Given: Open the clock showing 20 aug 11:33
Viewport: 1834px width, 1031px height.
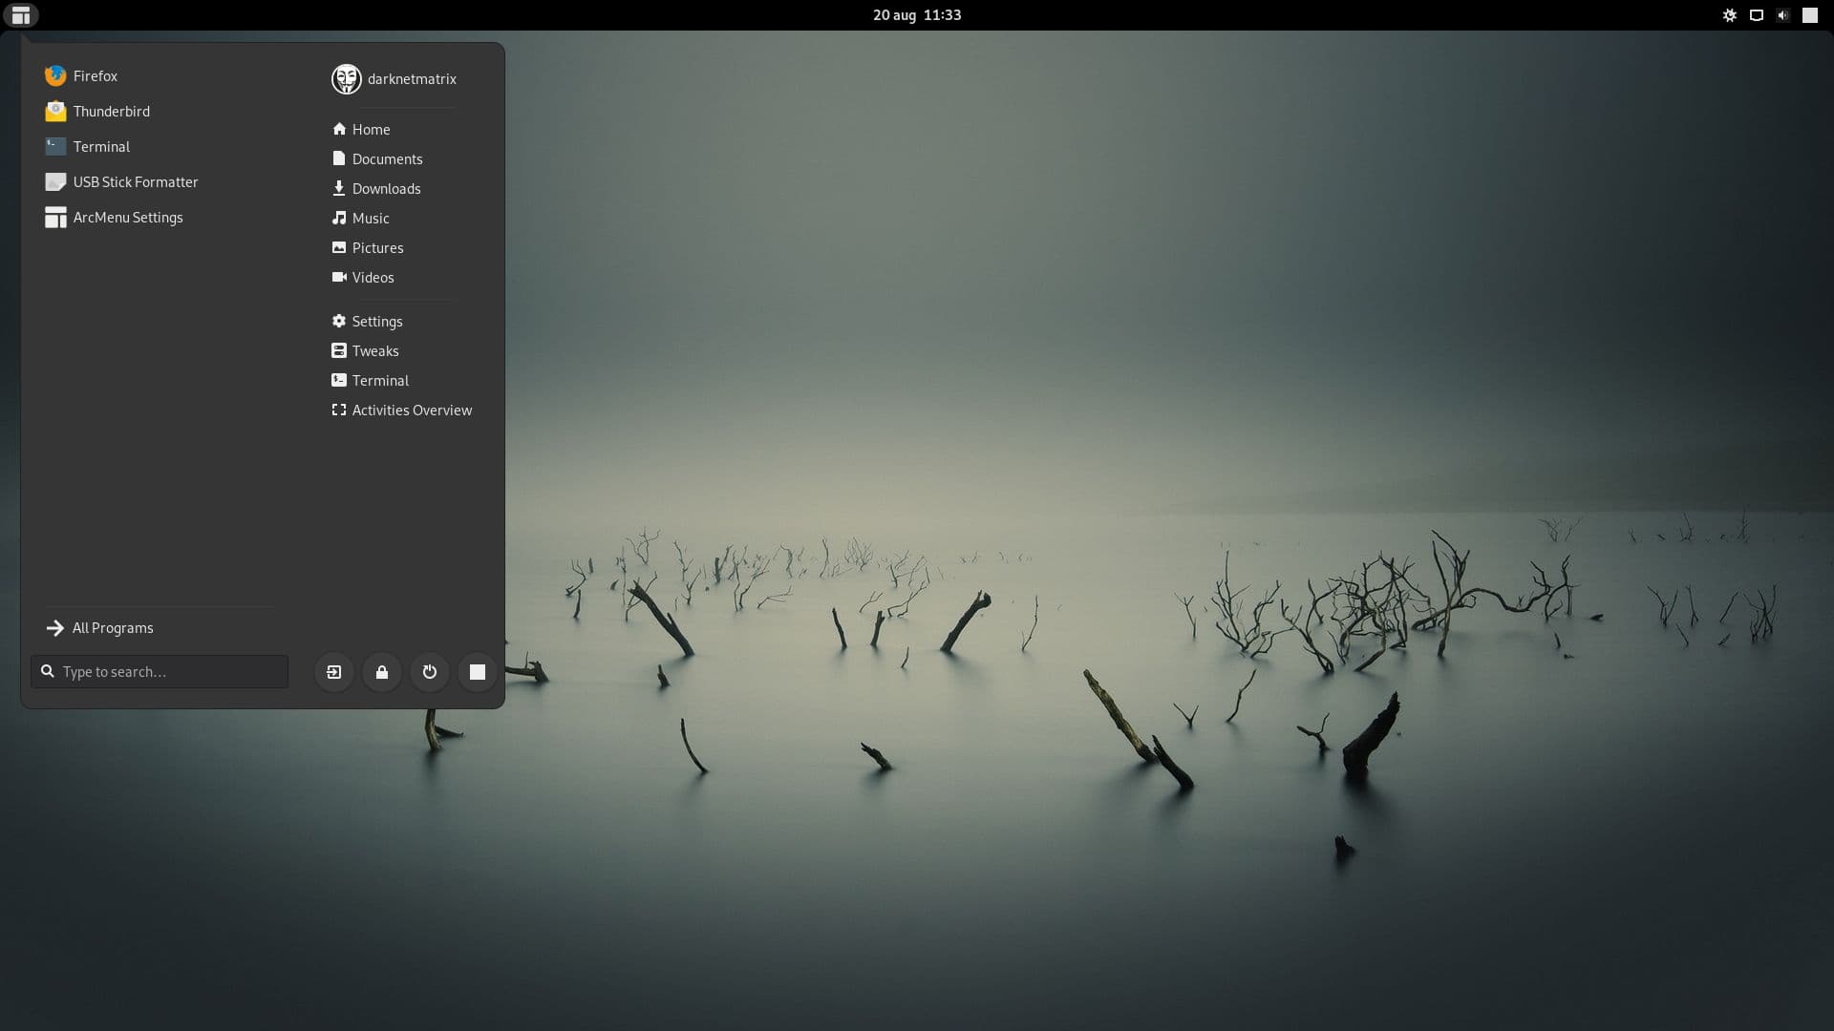Looking at the screenshot, I should pos(917,15).
